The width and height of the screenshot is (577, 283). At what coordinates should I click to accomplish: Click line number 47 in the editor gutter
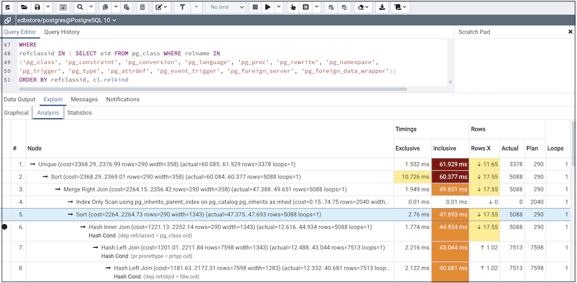pos(8,45)
